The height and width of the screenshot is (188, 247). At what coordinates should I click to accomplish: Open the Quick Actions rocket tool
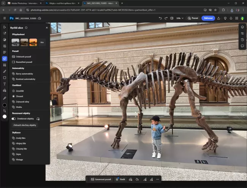tap(5, 59)
